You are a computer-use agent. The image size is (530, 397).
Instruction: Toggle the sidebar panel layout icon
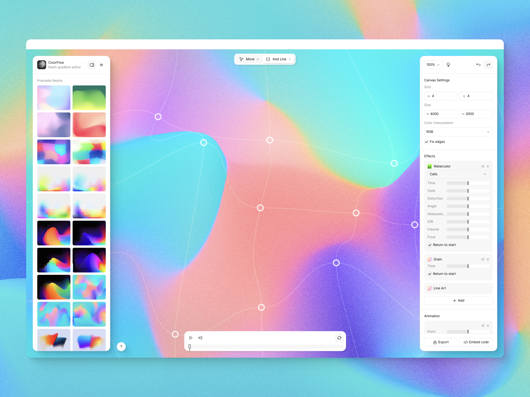pos(92,65)
